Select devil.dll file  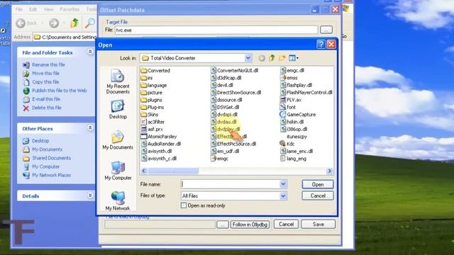coord(222,85)
